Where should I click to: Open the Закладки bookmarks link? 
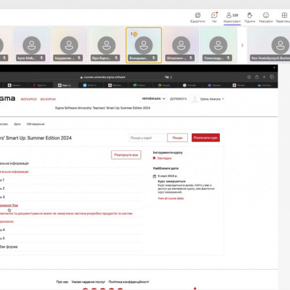pos(164,158)
